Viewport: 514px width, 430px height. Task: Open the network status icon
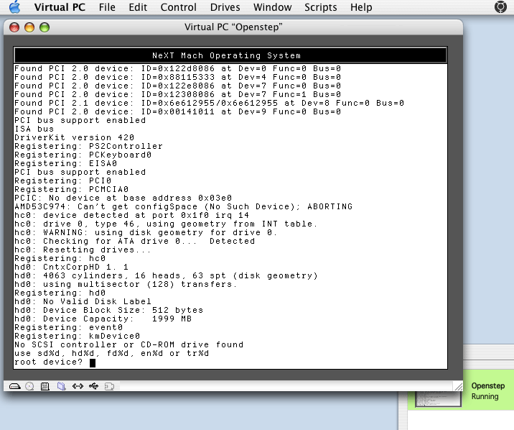78,386
